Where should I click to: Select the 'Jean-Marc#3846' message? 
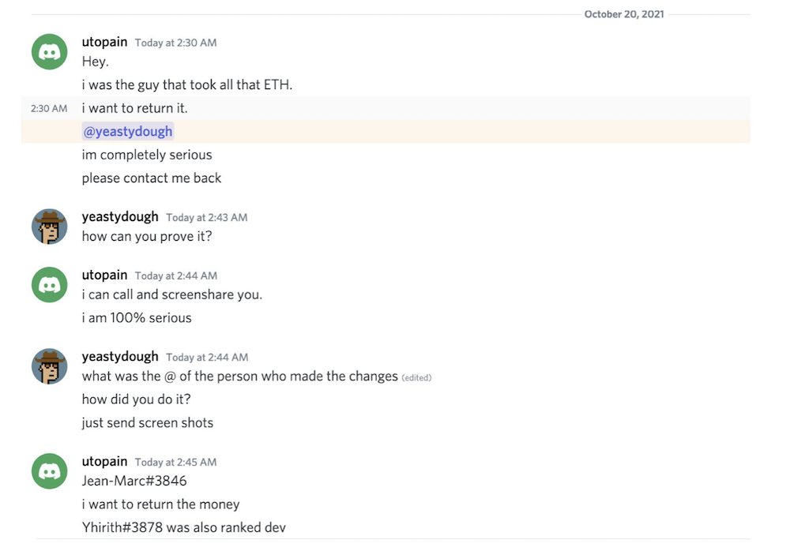134,481
